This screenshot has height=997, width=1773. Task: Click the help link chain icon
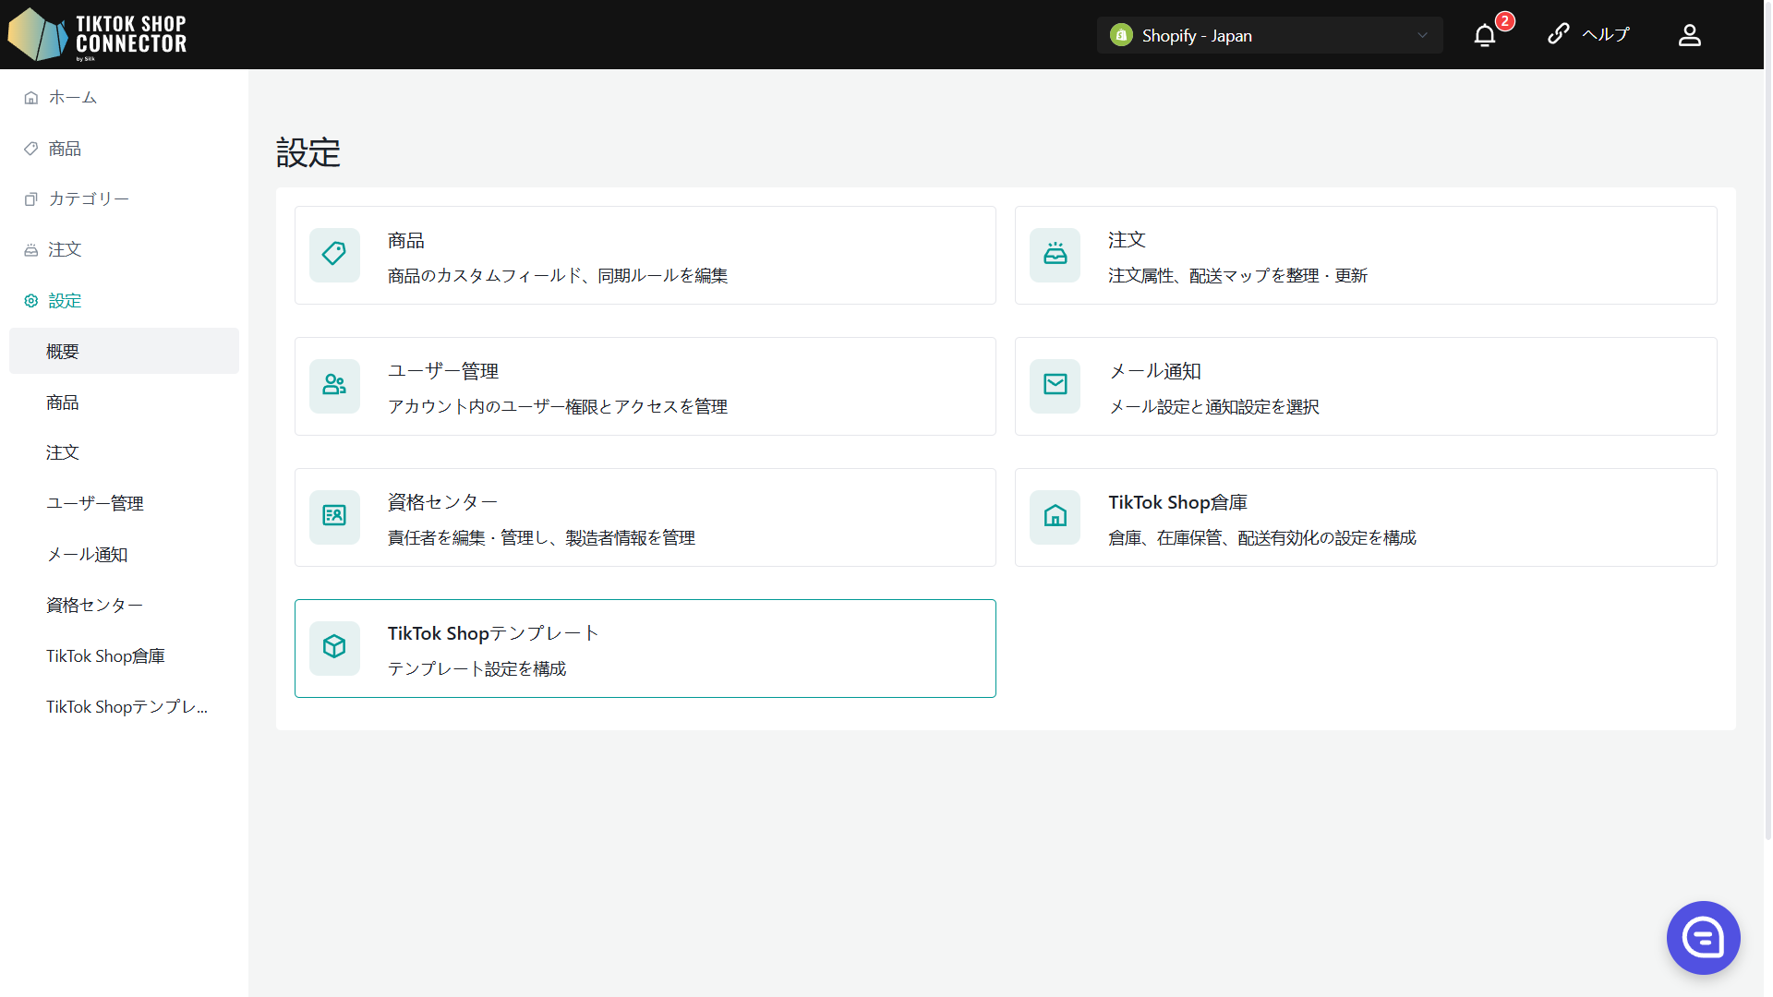tap(1558, 34)
